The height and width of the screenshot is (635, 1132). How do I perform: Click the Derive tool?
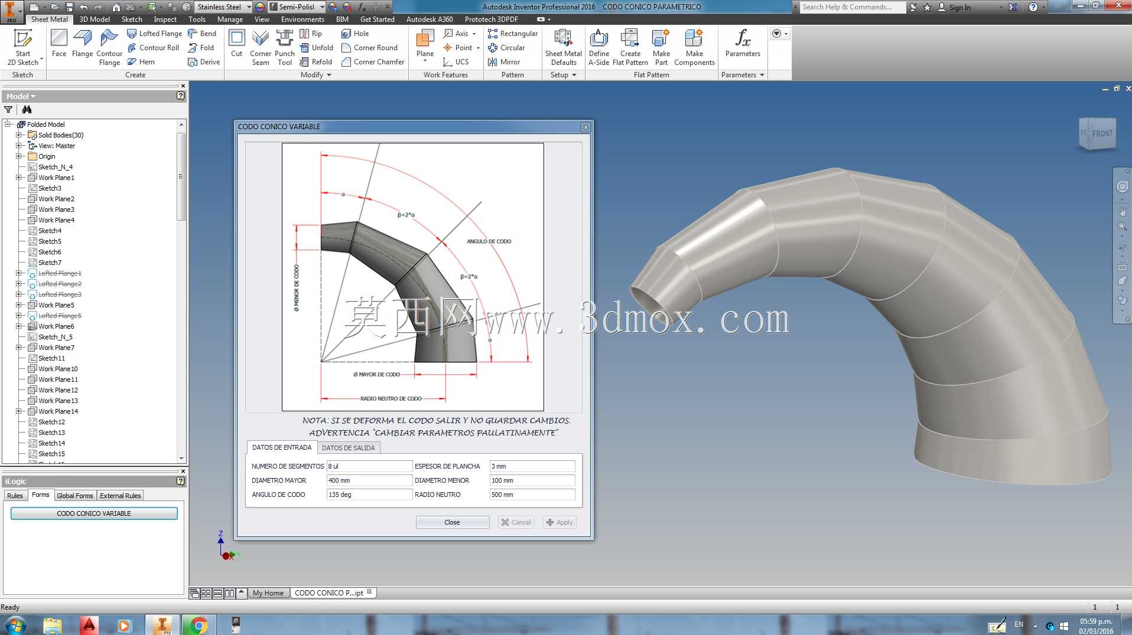pyautogui.click(x=204, y=62)
